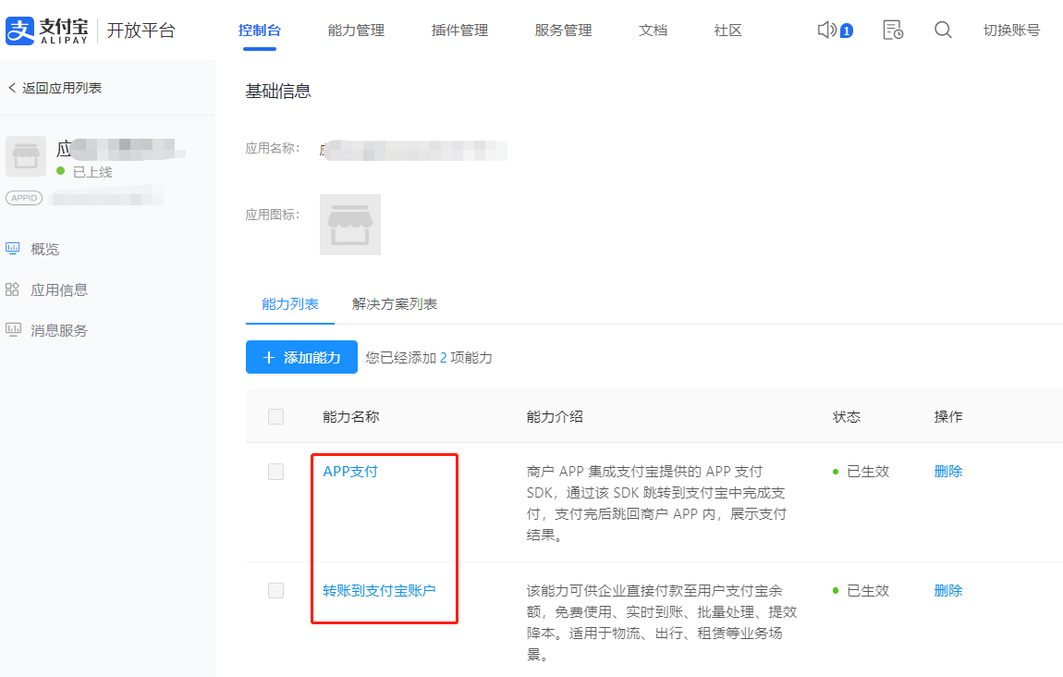
Task: Open the announcements speaker icon
Action: pos(827,30)
